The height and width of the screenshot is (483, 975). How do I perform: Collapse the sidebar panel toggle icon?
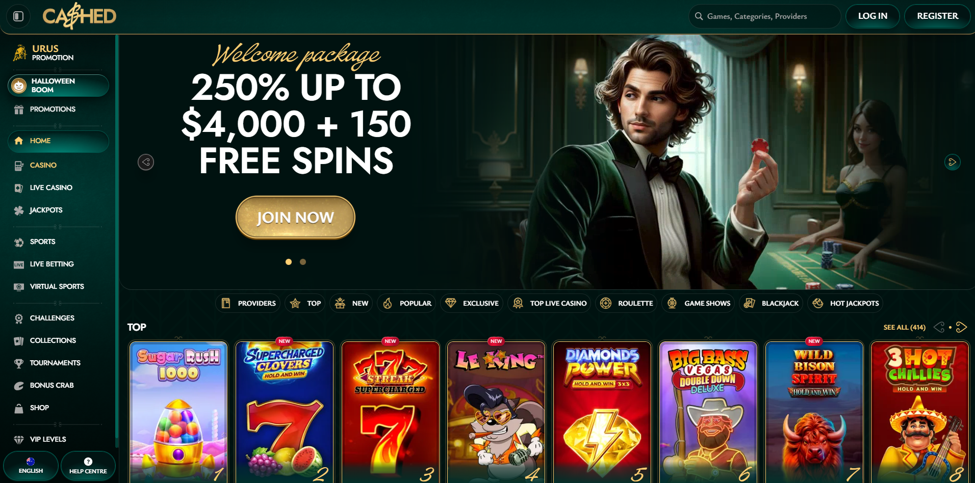click(18, 16)
